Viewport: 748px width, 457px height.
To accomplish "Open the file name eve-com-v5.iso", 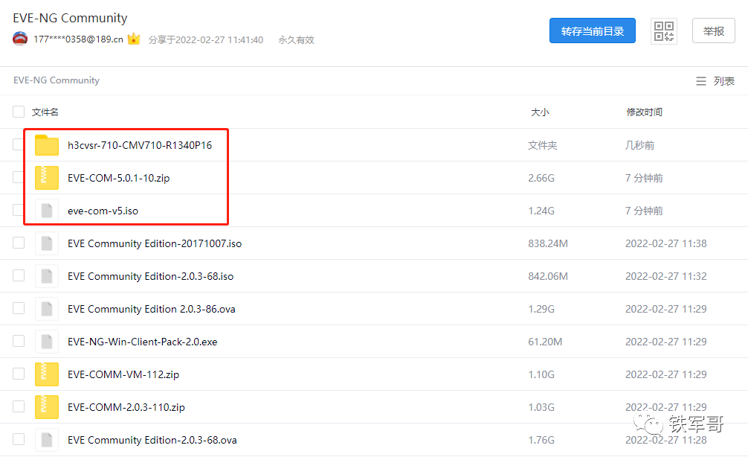I will pos(103,211).
